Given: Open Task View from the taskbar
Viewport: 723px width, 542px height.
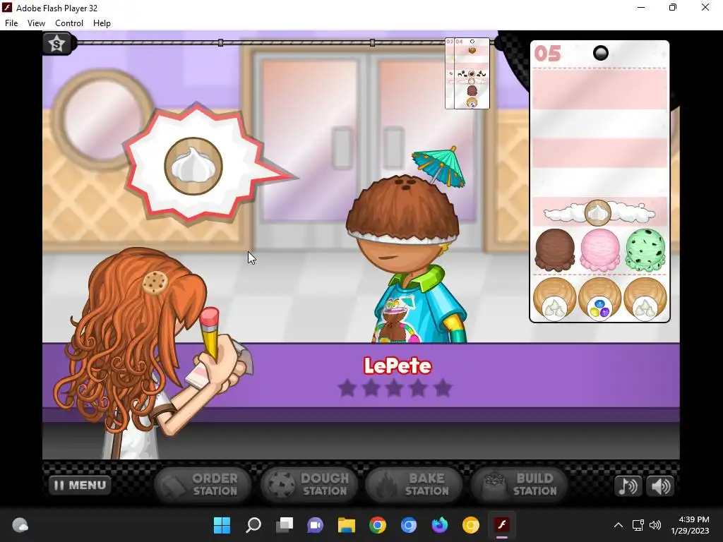Looking at the screenshot, I should pos(285,525).
